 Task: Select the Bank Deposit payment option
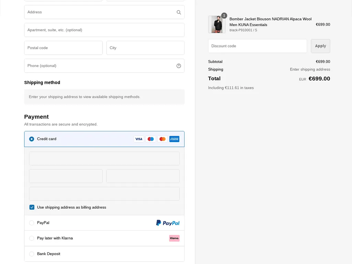[x=104, y=254]
